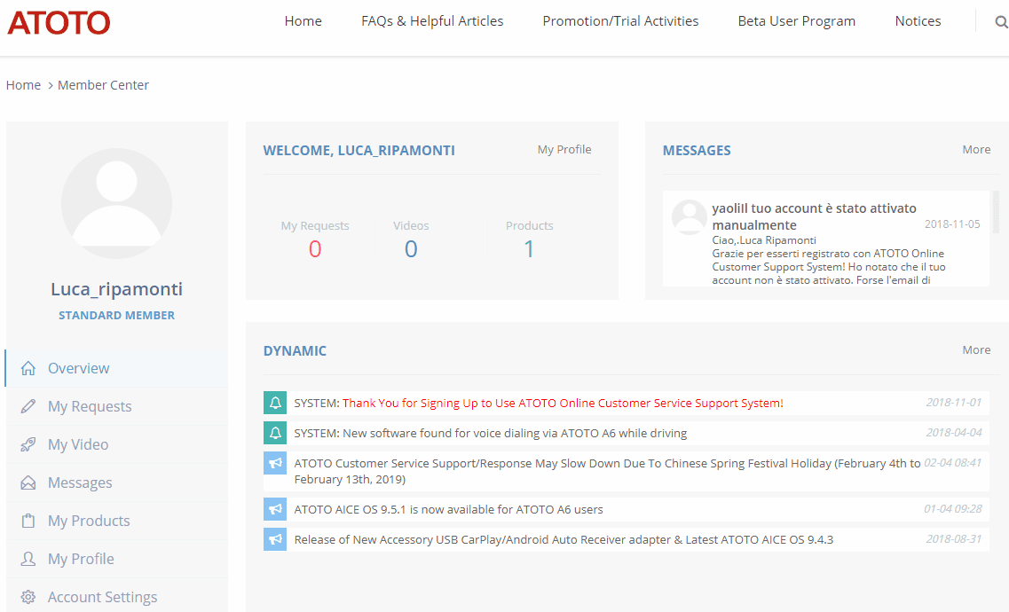Open My Profile link in welcome panel
The image size is (1009, 612).
coord(564,149)
